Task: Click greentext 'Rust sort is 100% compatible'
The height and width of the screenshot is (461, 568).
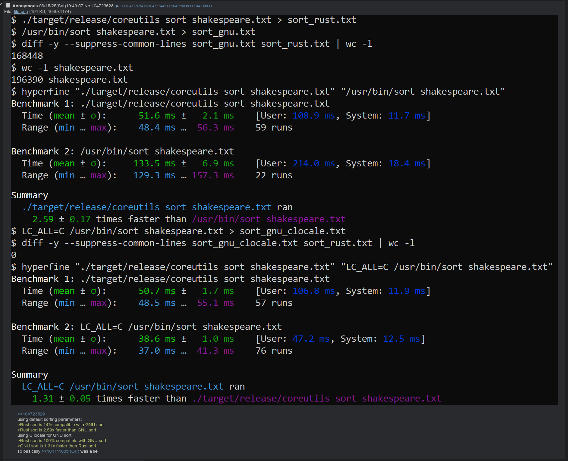Action: point(62,440)
